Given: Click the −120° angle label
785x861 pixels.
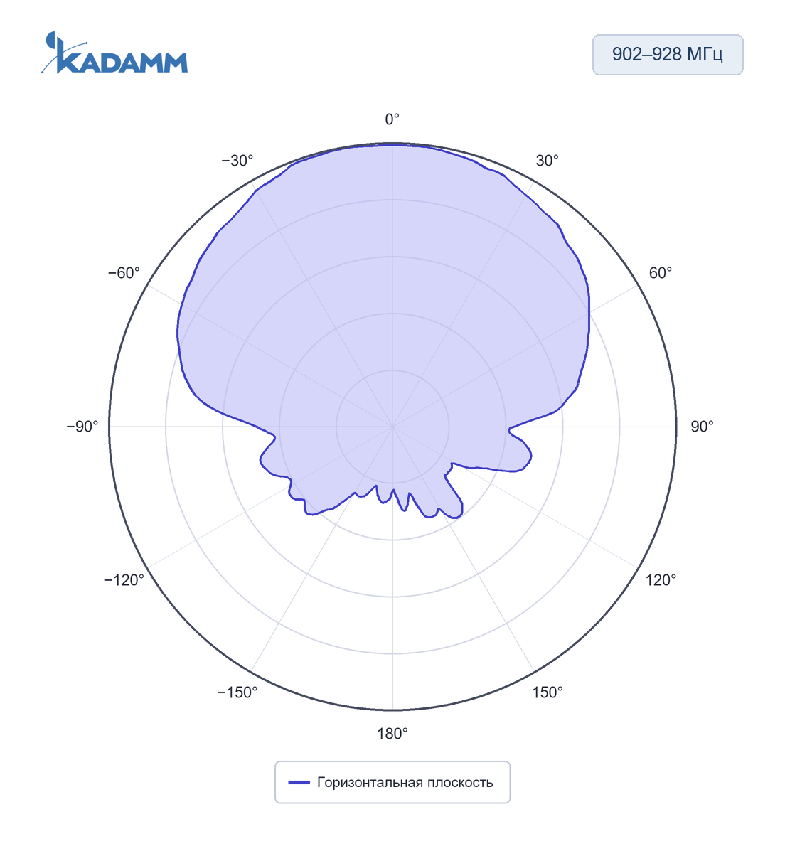Looking at the screenshot, I should pos(124,580).
